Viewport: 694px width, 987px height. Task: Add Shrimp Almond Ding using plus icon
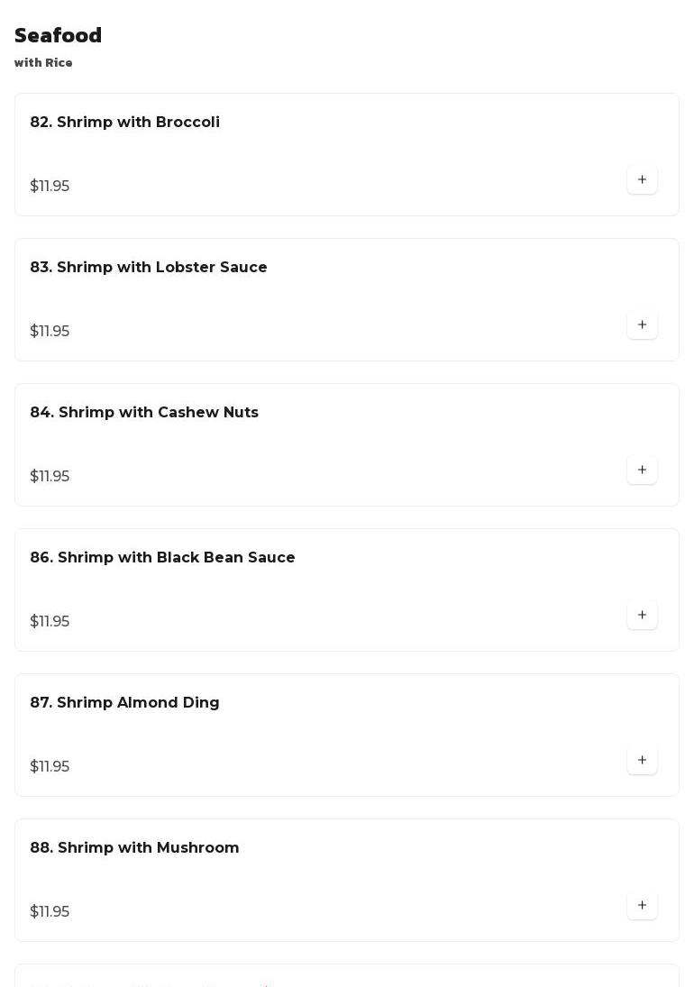(x=642, y=760)
